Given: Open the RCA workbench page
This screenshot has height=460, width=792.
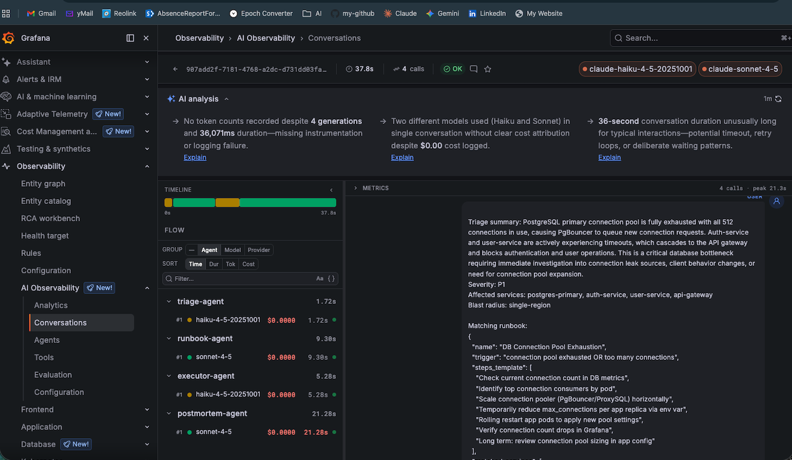Looking at the screenshot, I should click(50, 218).
